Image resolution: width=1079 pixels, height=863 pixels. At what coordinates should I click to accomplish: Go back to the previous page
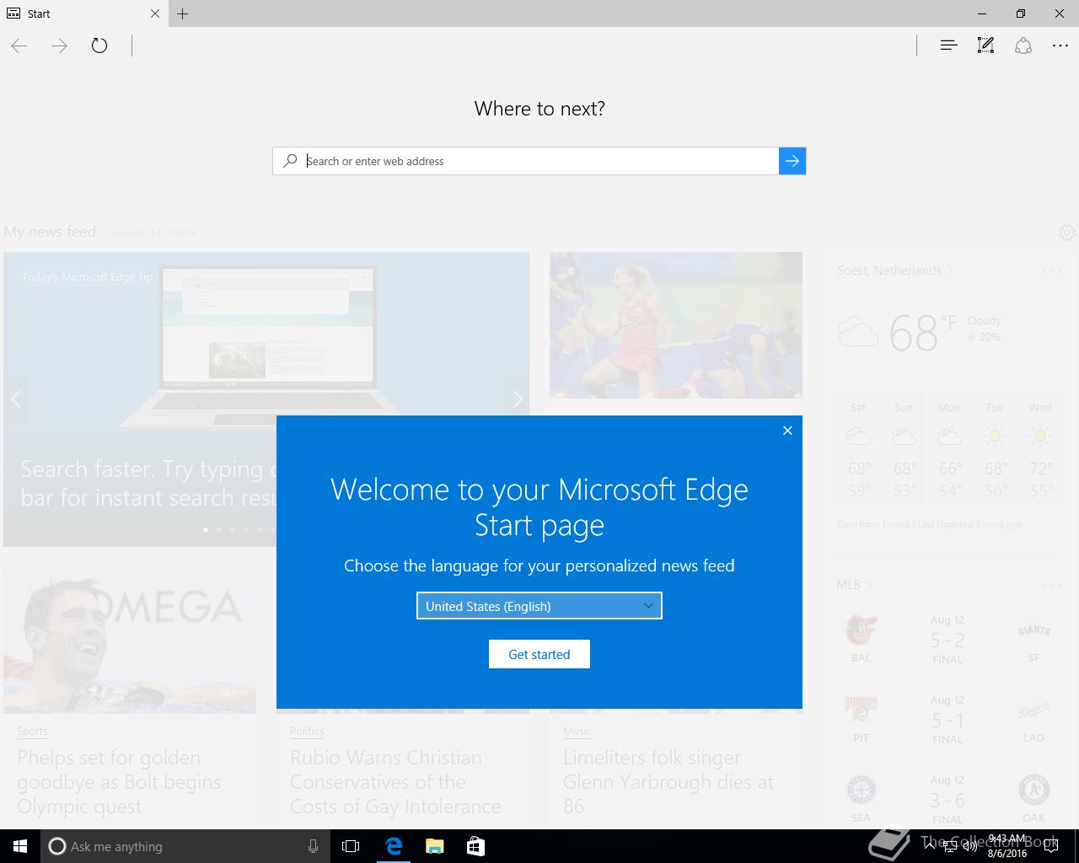point(19,46)
